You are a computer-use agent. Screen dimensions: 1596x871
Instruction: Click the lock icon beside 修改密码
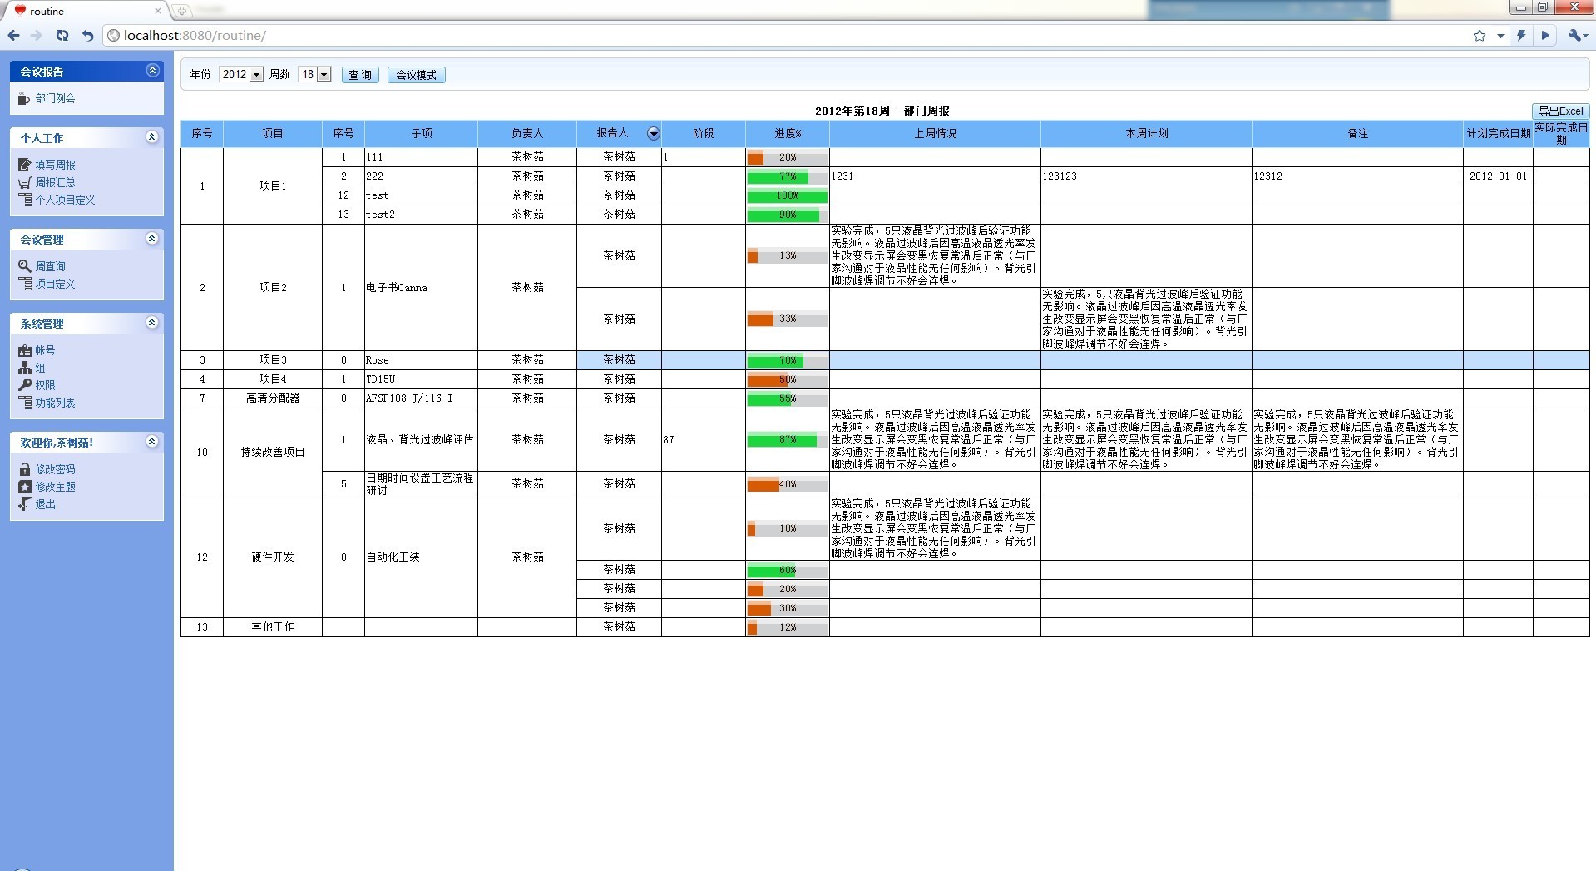(x=25, y=469)
